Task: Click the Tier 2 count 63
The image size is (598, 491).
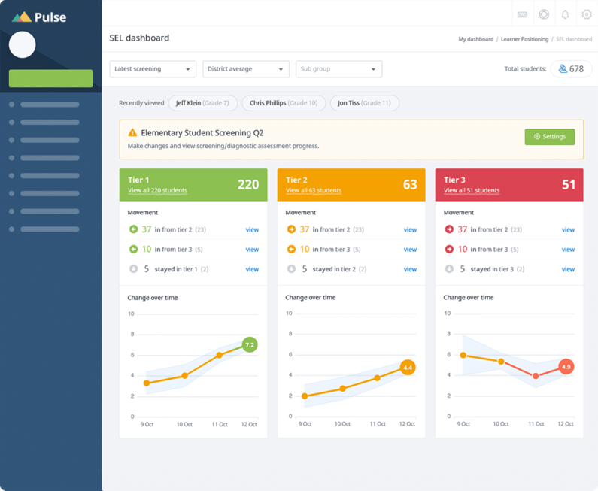Action: tap(410, 184)
